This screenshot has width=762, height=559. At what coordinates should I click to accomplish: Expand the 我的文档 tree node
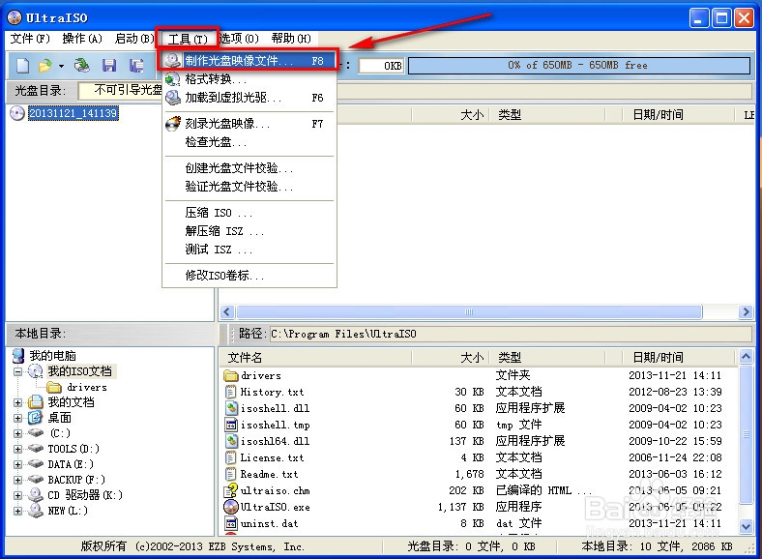click(17, 402)
